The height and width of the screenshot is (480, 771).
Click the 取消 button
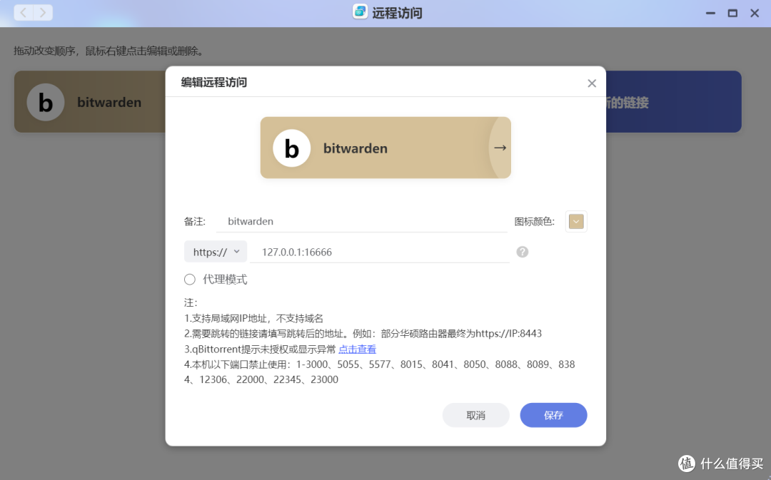(475, 416)
